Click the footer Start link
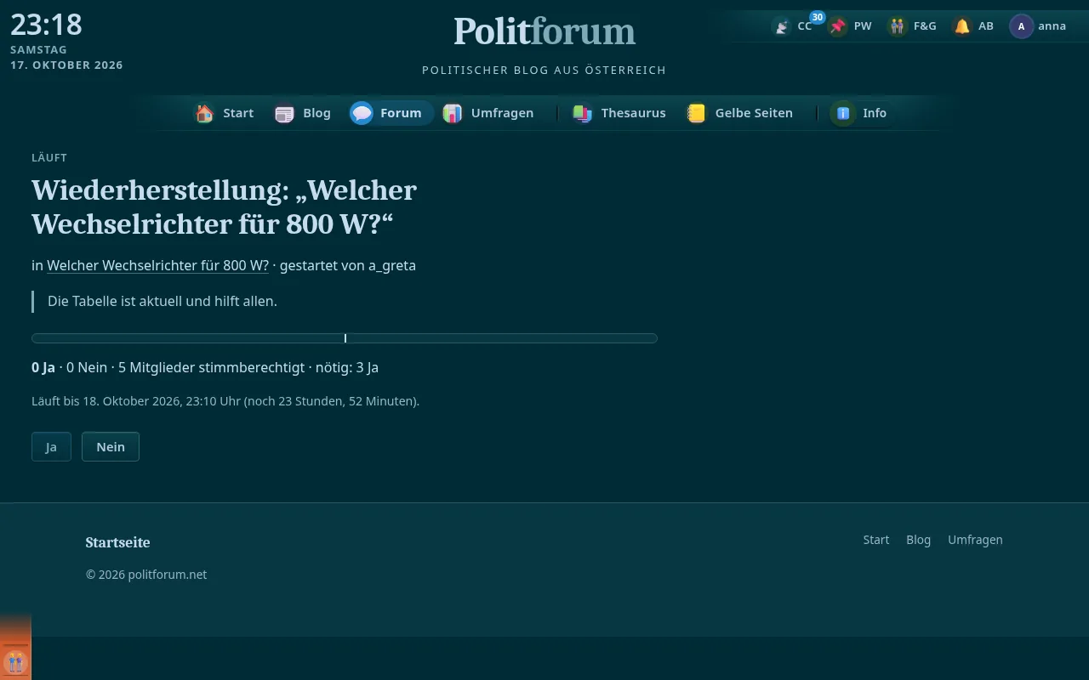1089x680 pixels. (x=876, y=540)
